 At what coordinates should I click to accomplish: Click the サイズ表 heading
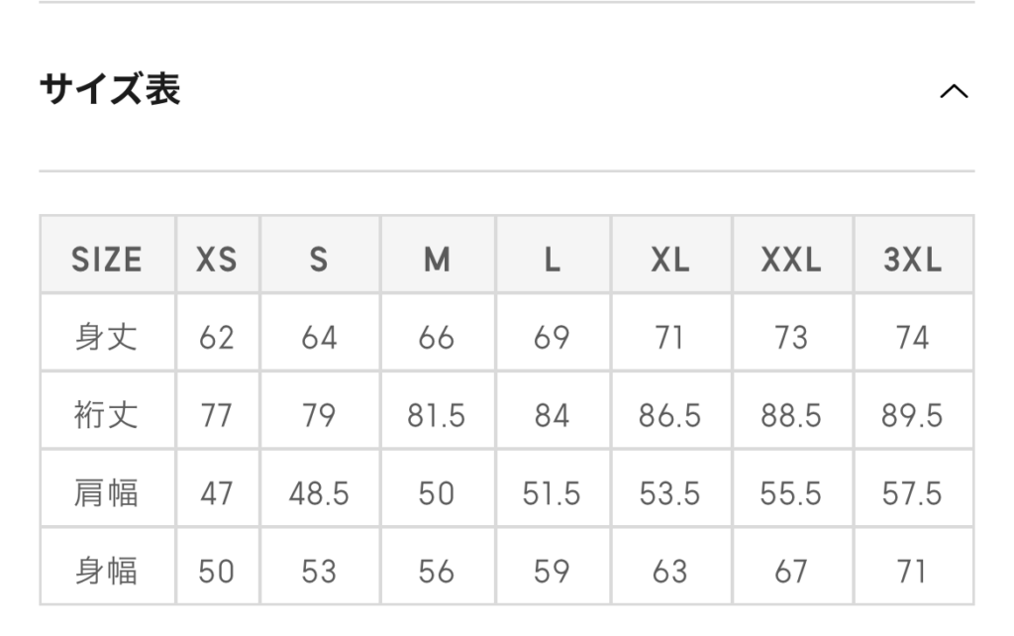pyautogui.click(x=110, y=88)
